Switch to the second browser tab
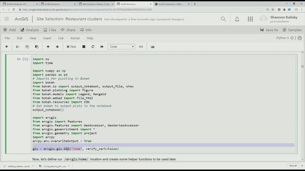 point(58,4)
